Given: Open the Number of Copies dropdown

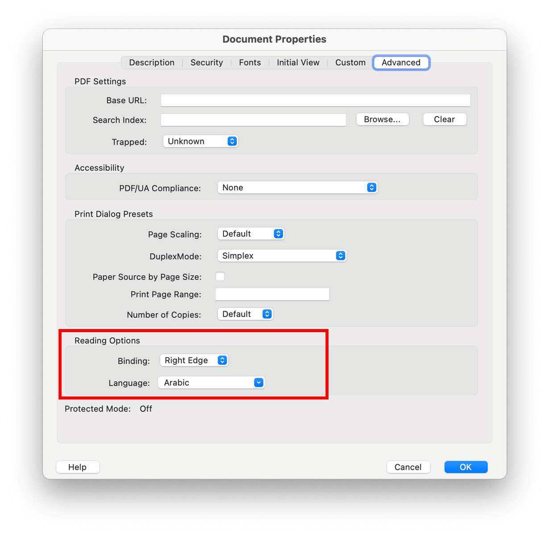Looking at the screenshot, I should click(245, 314).
